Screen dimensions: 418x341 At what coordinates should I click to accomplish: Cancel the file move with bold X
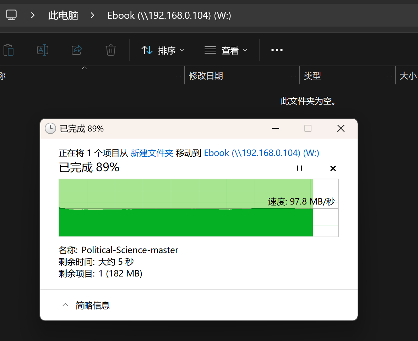[x=333, y=168]
